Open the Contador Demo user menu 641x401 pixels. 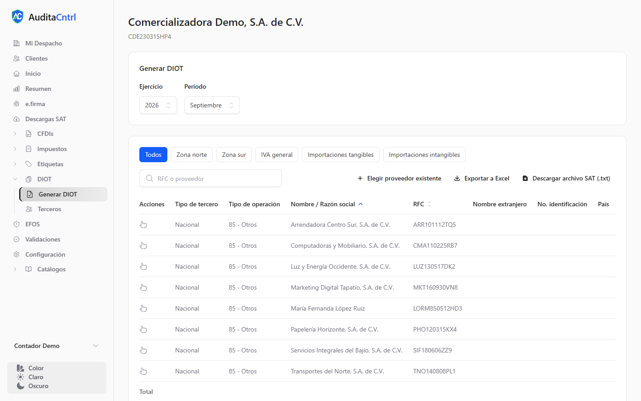point(57,346)
